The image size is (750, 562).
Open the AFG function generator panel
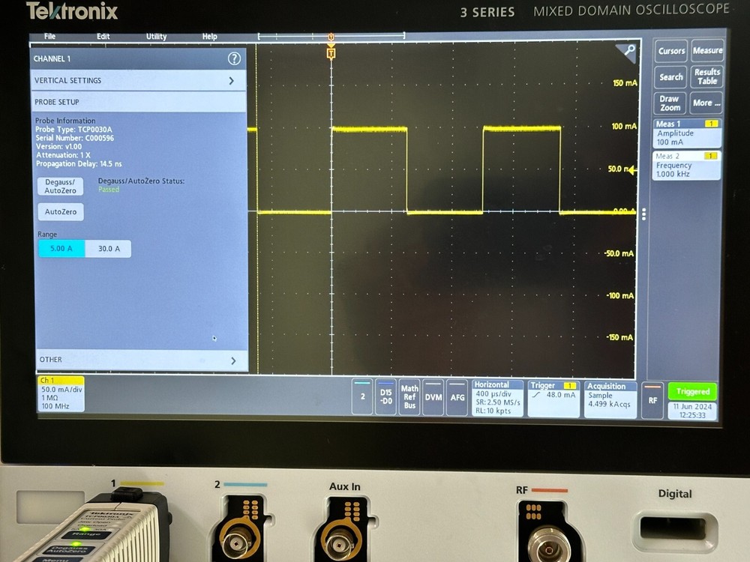[457, 398]
